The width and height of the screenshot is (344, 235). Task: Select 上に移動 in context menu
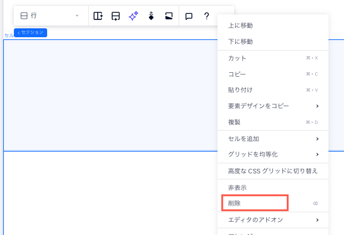tap(273, 26)
